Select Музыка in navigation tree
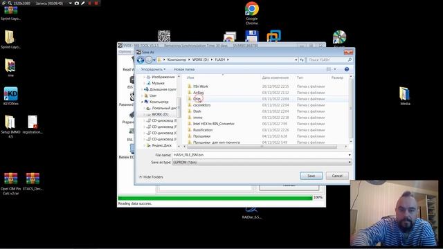The height and width of the screenshot is (249, 443). (x=158, y=83)
